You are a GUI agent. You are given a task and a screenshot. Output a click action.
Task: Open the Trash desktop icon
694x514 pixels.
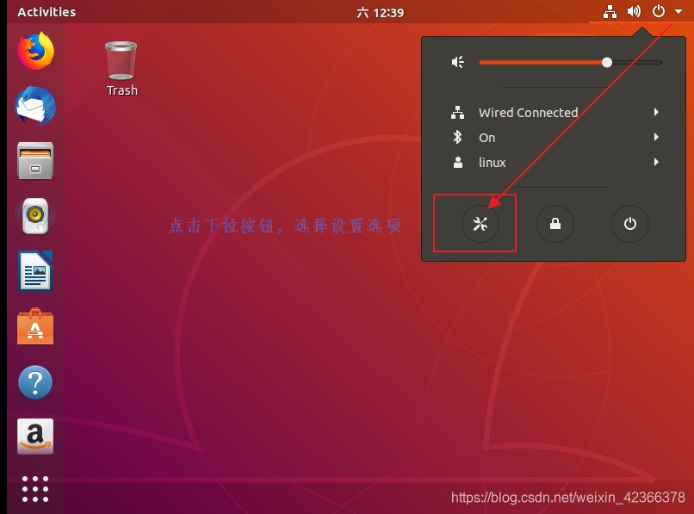(x=121, y=60)
